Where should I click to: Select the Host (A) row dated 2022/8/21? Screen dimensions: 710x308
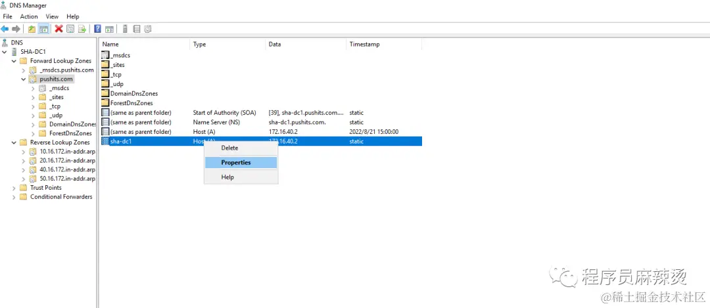click(x=261, y=131)
